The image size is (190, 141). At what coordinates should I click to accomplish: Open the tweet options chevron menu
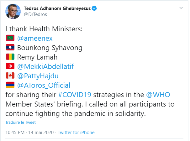click(x=181, y=7)
